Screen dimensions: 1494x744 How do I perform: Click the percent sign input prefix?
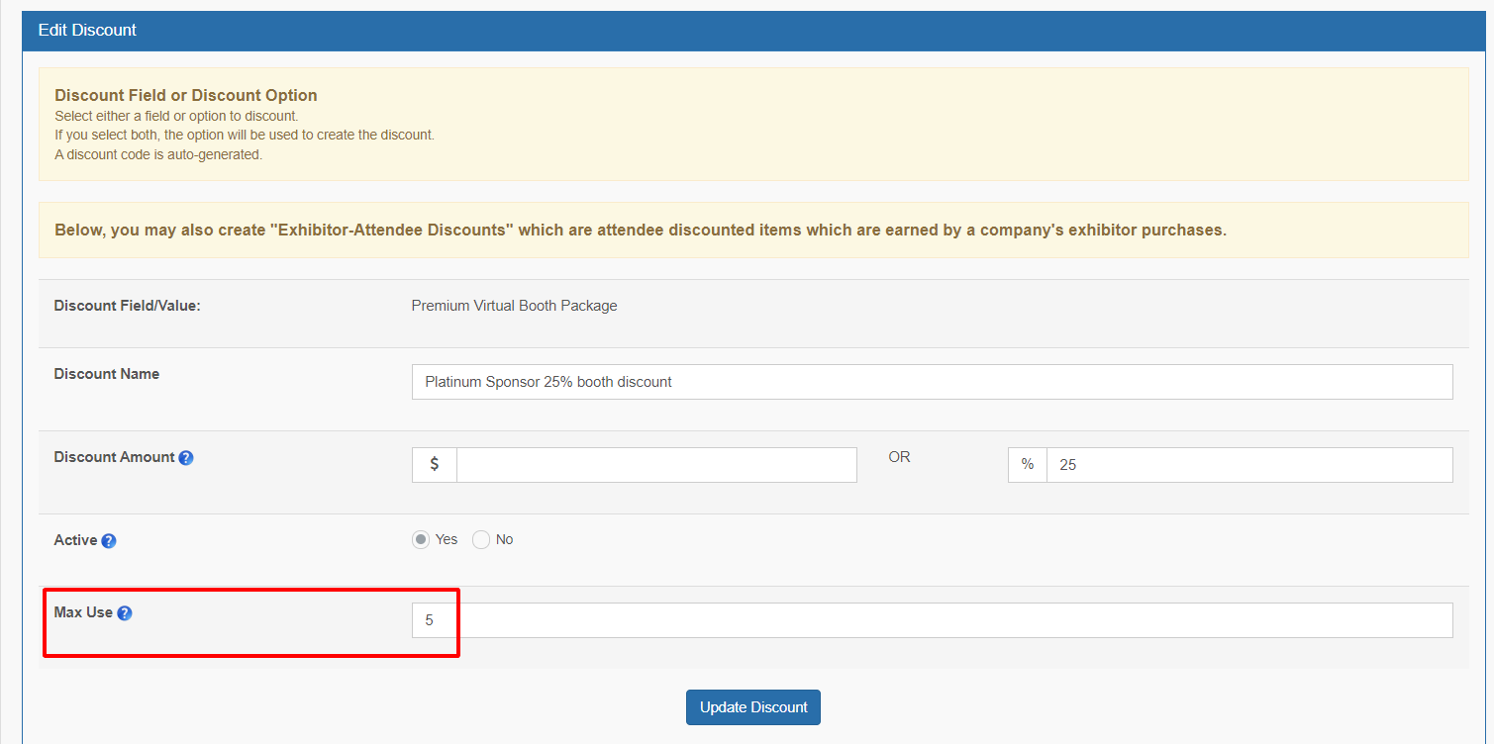coord(1028,465)
